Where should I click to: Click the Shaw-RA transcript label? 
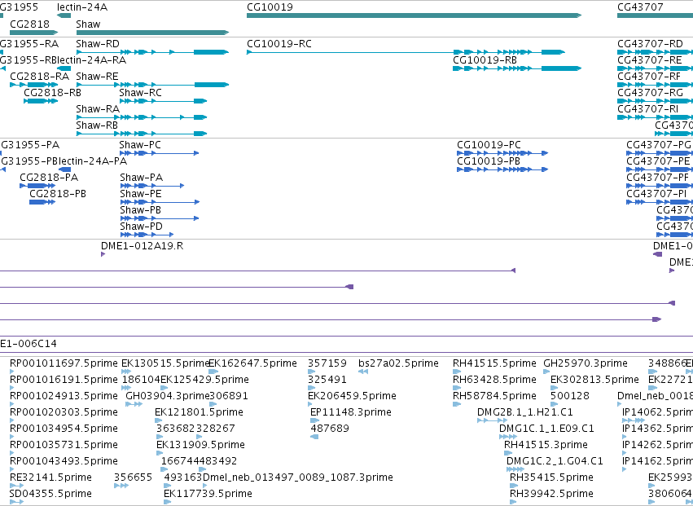pos(98,110)
